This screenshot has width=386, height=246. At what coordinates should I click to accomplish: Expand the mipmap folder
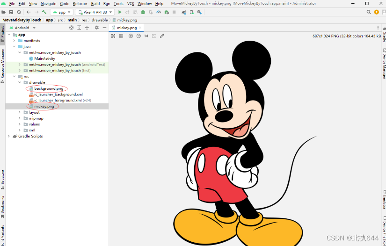pyautogui.click(x=19, y=118)
